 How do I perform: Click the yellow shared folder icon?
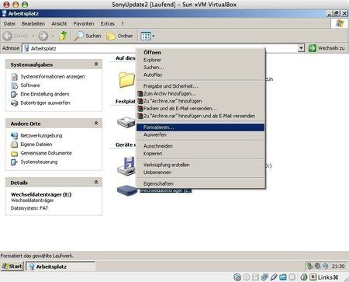[x=126, y=79]
